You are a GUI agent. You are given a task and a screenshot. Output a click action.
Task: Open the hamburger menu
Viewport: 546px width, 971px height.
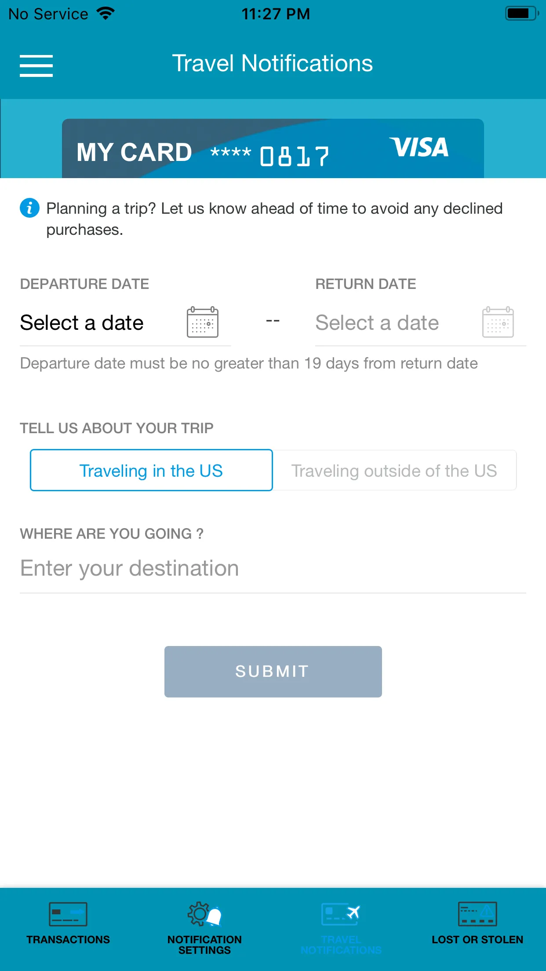pyautogui.click(x=36, y=66)
